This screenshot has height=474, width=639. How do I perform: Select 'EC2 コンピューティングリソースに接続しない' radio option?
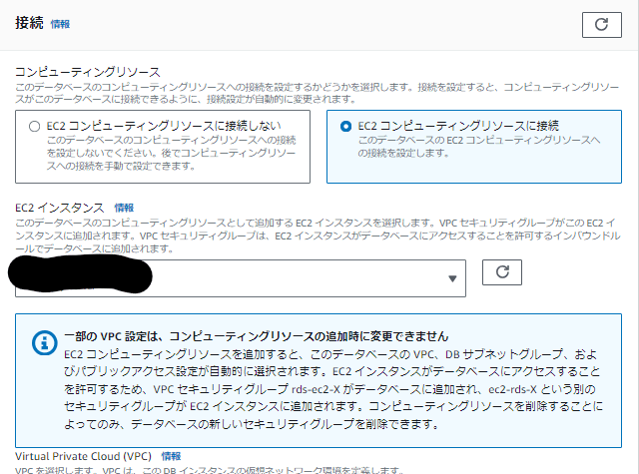(x=35, y=127)
